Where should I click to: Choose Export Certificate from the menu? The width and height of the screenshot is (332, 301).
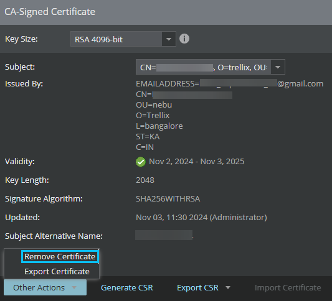(57, 272)
